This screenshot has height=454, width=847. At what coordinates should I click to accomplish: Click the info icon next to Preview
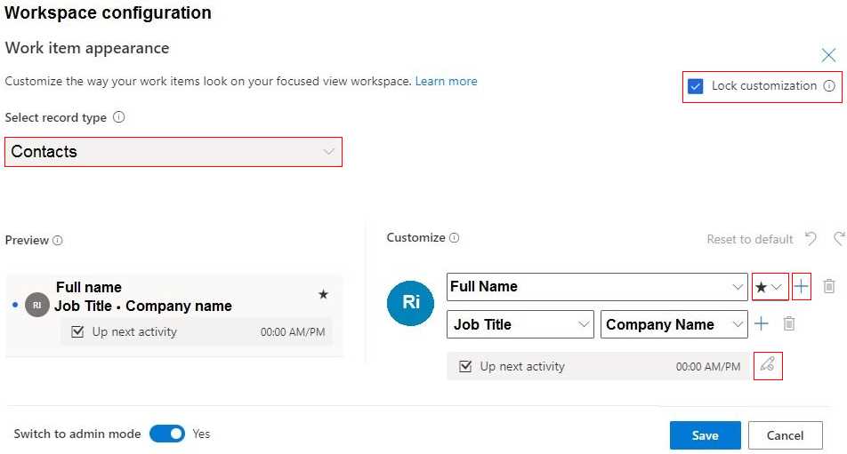[x=58, y=241]
